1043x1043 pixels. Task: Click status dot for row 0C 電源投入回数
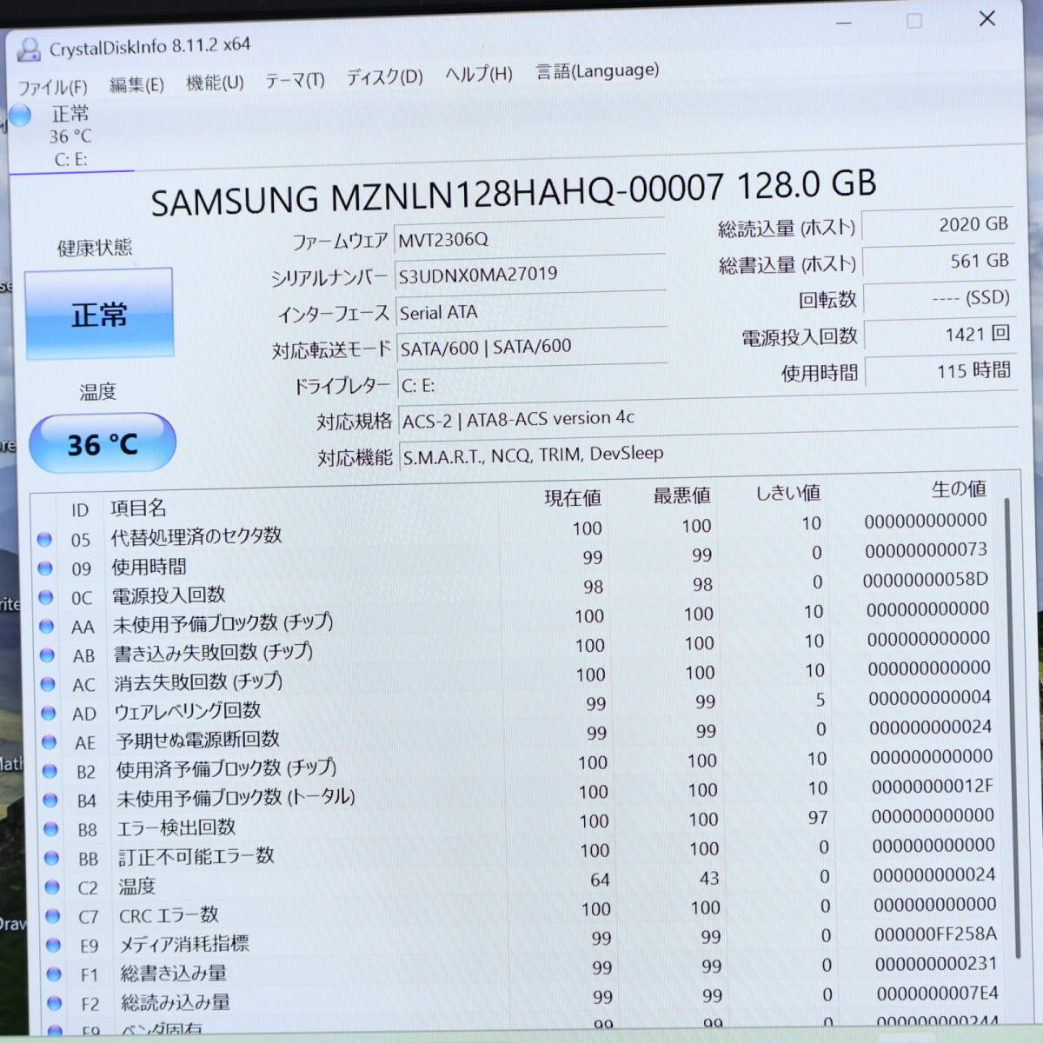(46, 598)
